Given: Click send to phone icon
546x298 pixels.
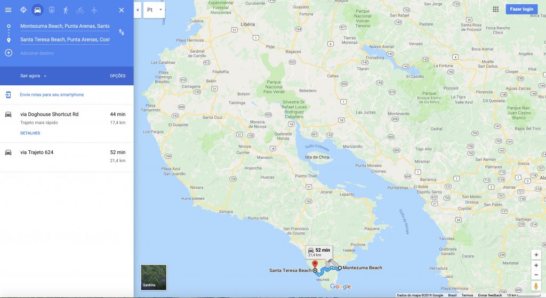Looking at the screenshot, I should (x=8, y=95).
